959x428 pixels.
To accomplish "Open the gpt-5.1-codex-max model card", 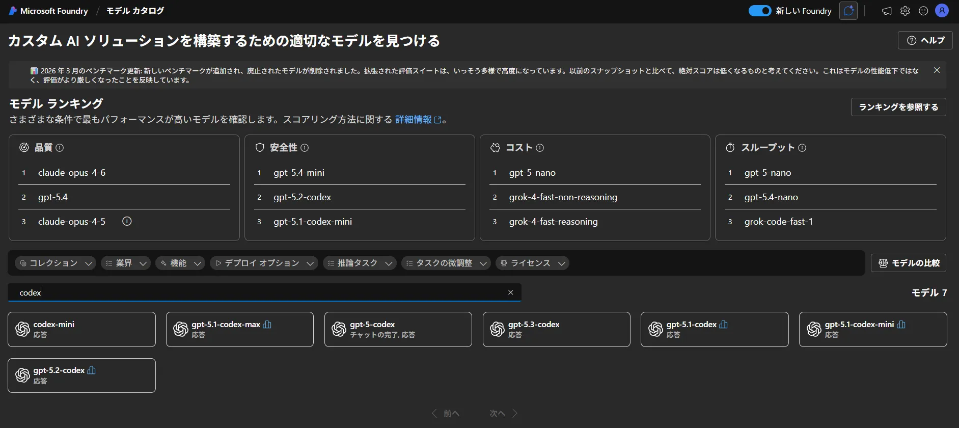I will click(240, 330).
